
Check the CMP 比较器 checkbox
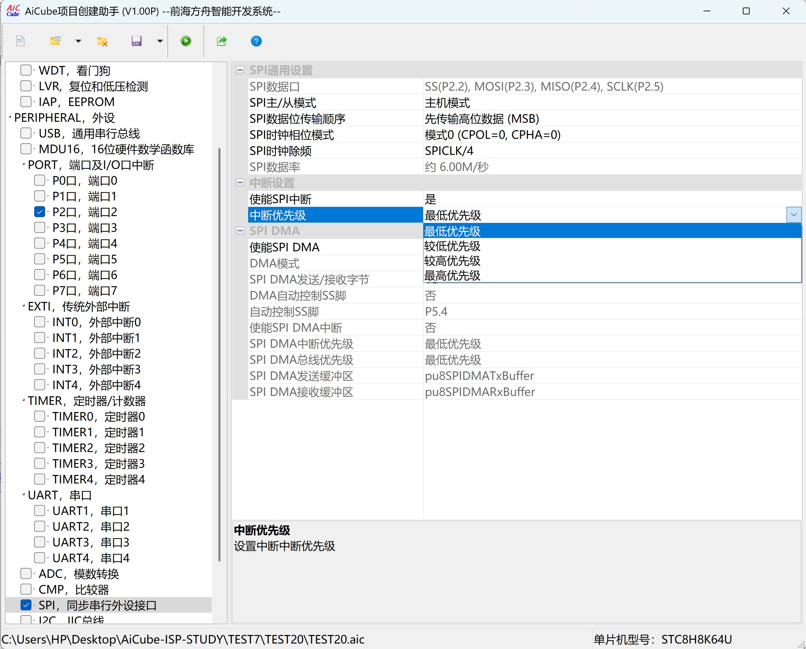26,589
